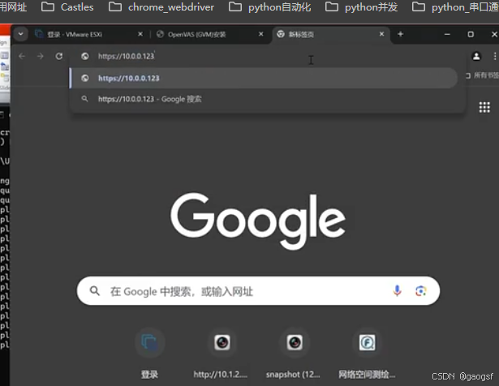Image resolution: width=499 pixels, height=386 pixels.
Task: Open the 登录 shortcut tile
Action: pos(149,354)
